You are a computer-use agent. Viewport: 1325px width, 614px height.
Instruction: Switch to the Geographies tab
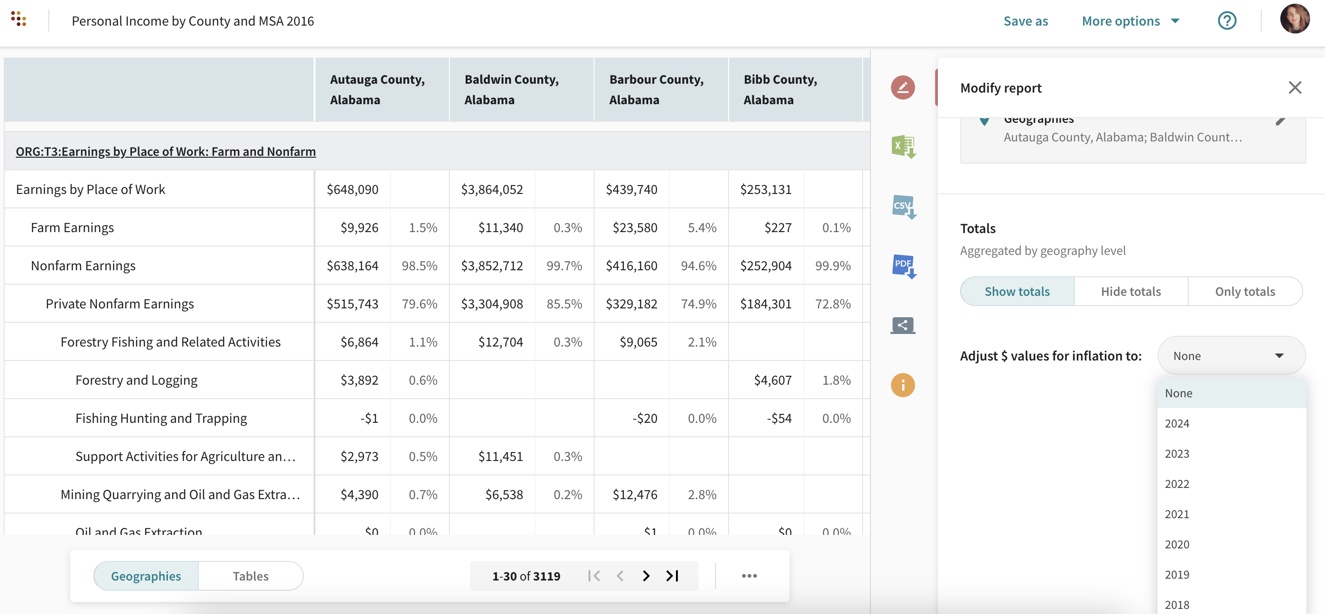coord(146,576)
